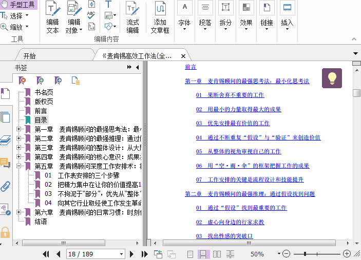Expand the 第四章 bookmark node
Viewport: 361px width, 260px height.
tap(19, 156)
